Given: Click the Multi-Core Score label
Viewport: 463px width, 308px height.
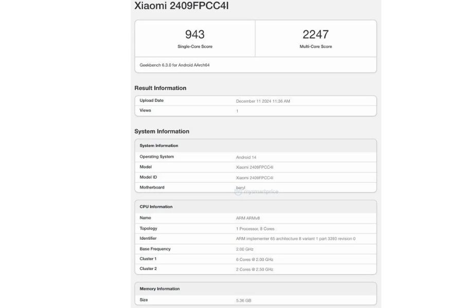Looking at the screenshot, I should coord(316,47).
